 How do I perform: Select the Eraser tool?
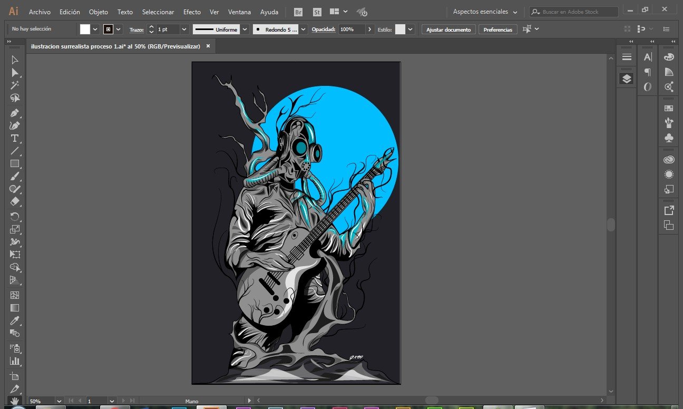click(x=15, y=201)
